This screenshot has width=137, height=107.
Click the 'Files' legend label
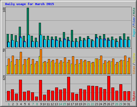pyautogui.click(x=134, y=21)
